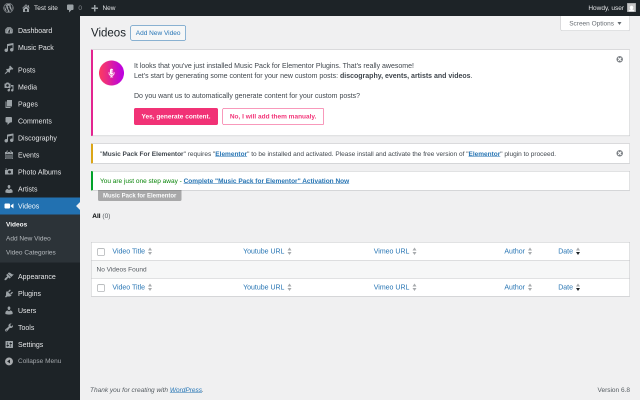Click the Version 6.8 footer text
This screenshot has height=400, width=640.
coord(613,389)
